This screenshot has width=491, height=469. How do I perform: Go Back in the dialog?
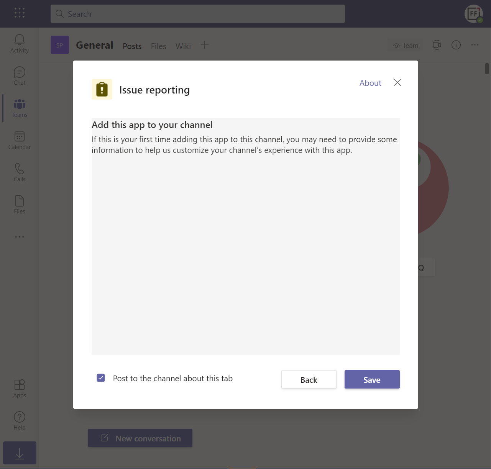[x=309, y=379]
